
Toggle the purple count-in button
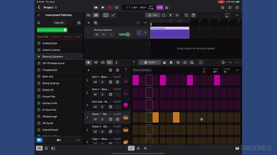pyautogui.click(x=160, y=8)
